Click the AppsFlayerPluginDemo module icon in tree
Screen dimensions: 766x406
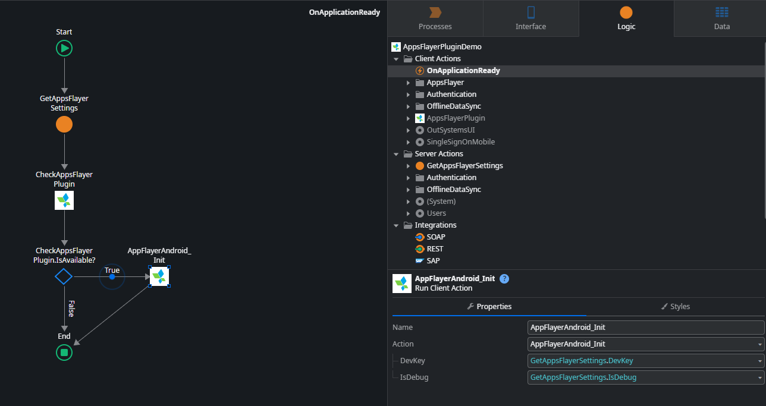tap(396, 47)
